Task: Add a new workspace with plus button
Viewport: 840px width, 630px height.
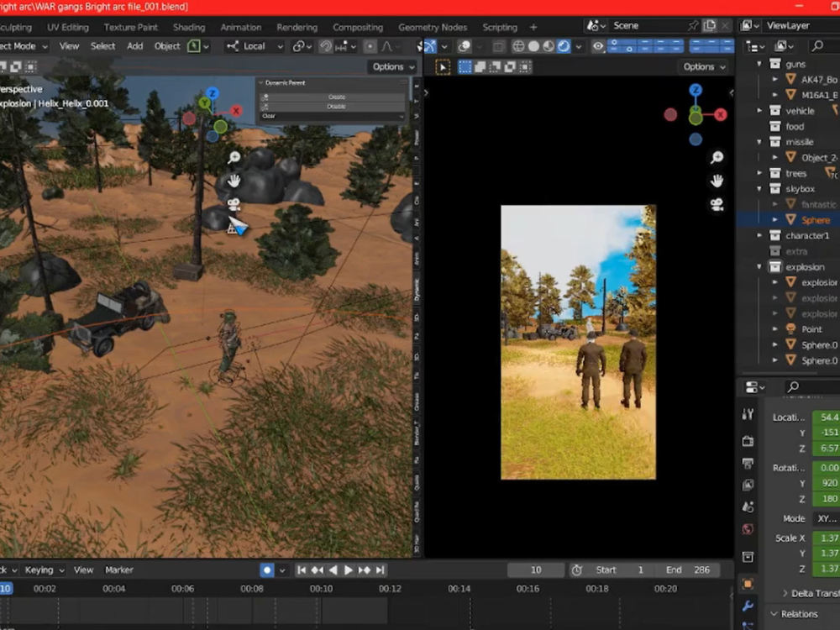Action: (533, 28)
